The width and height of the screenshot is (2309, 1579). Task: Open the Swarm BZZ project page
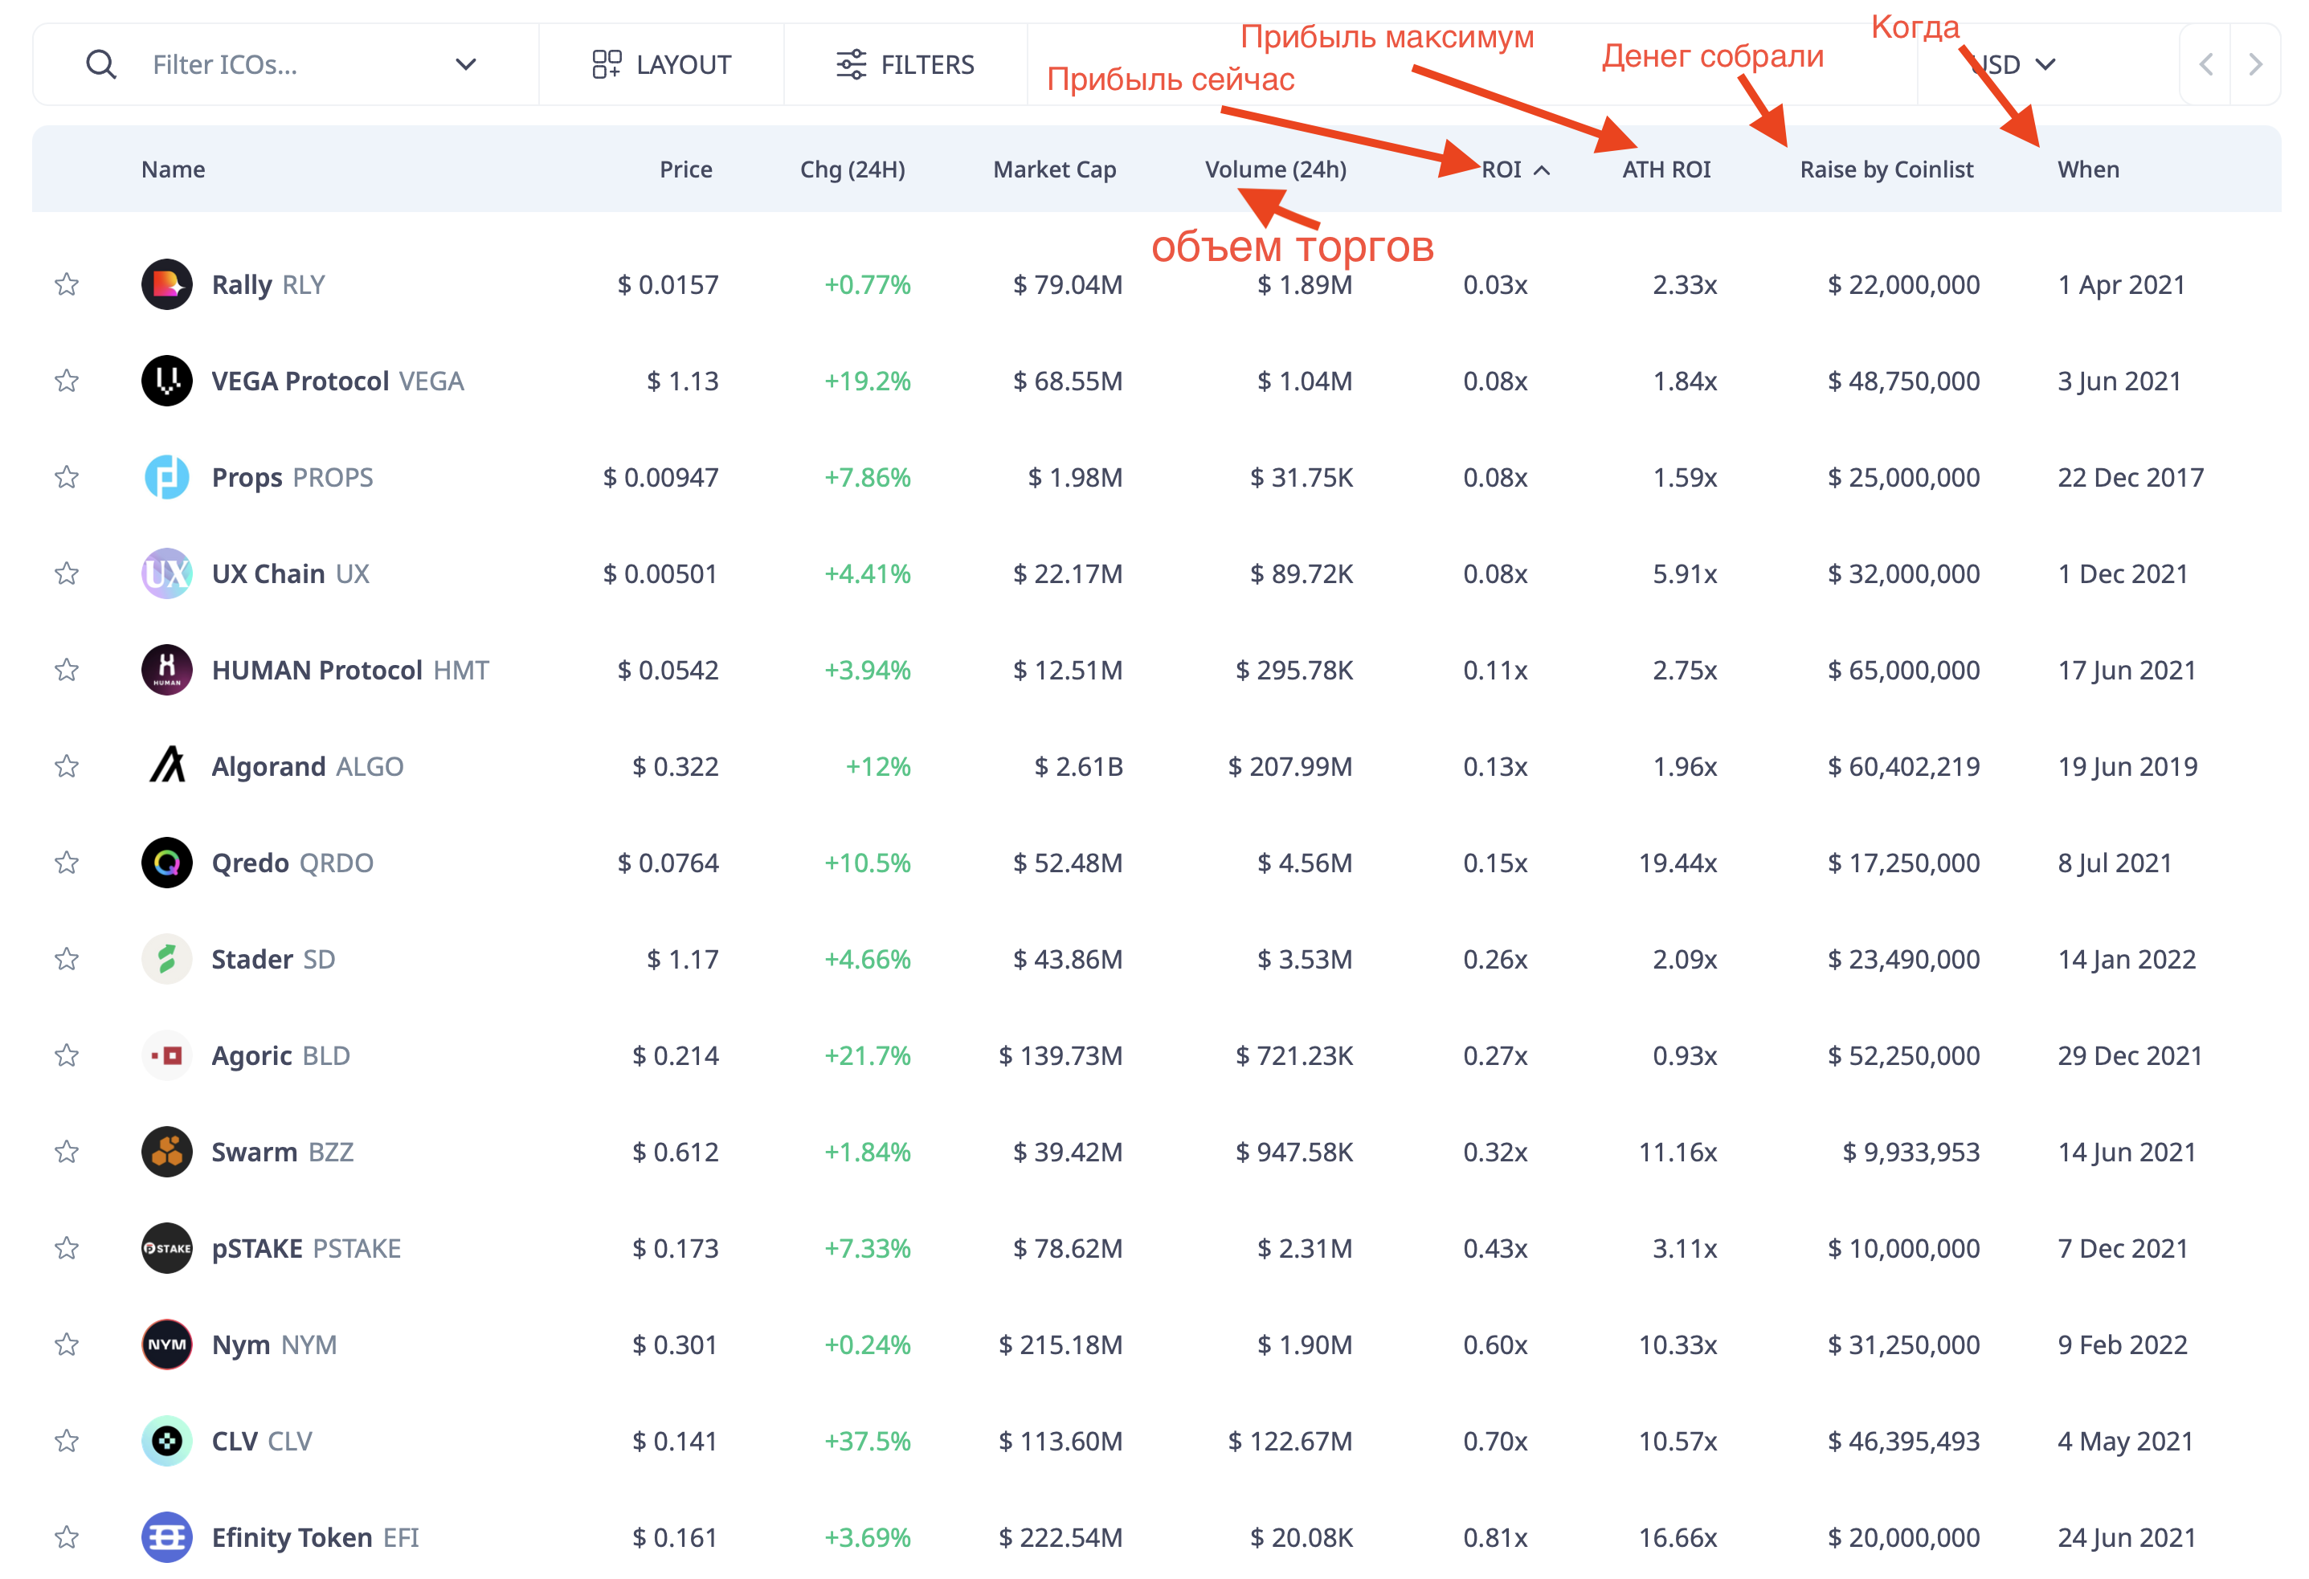pyautogui.click(x=282, y=1152)
